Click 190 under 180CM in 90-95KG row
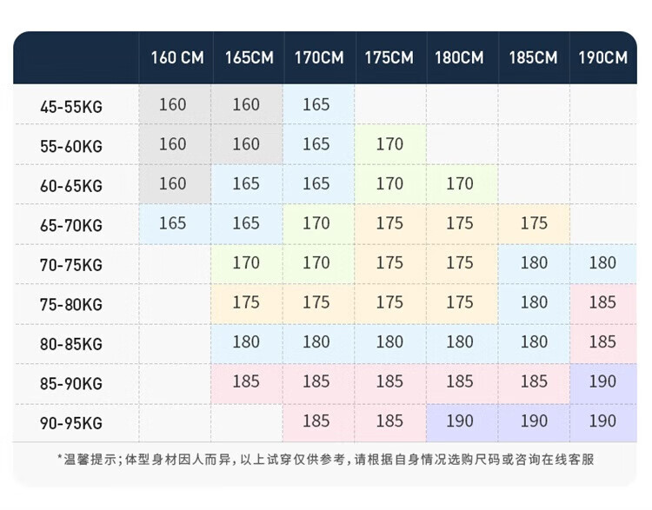Image resolution: width=652 pixels, height=510 pixels. [460, 421]
